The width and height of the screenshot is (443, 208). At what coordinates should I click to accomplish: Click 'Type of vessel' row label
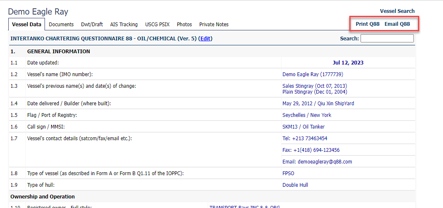pyautogui.click(x=105, y=173)
